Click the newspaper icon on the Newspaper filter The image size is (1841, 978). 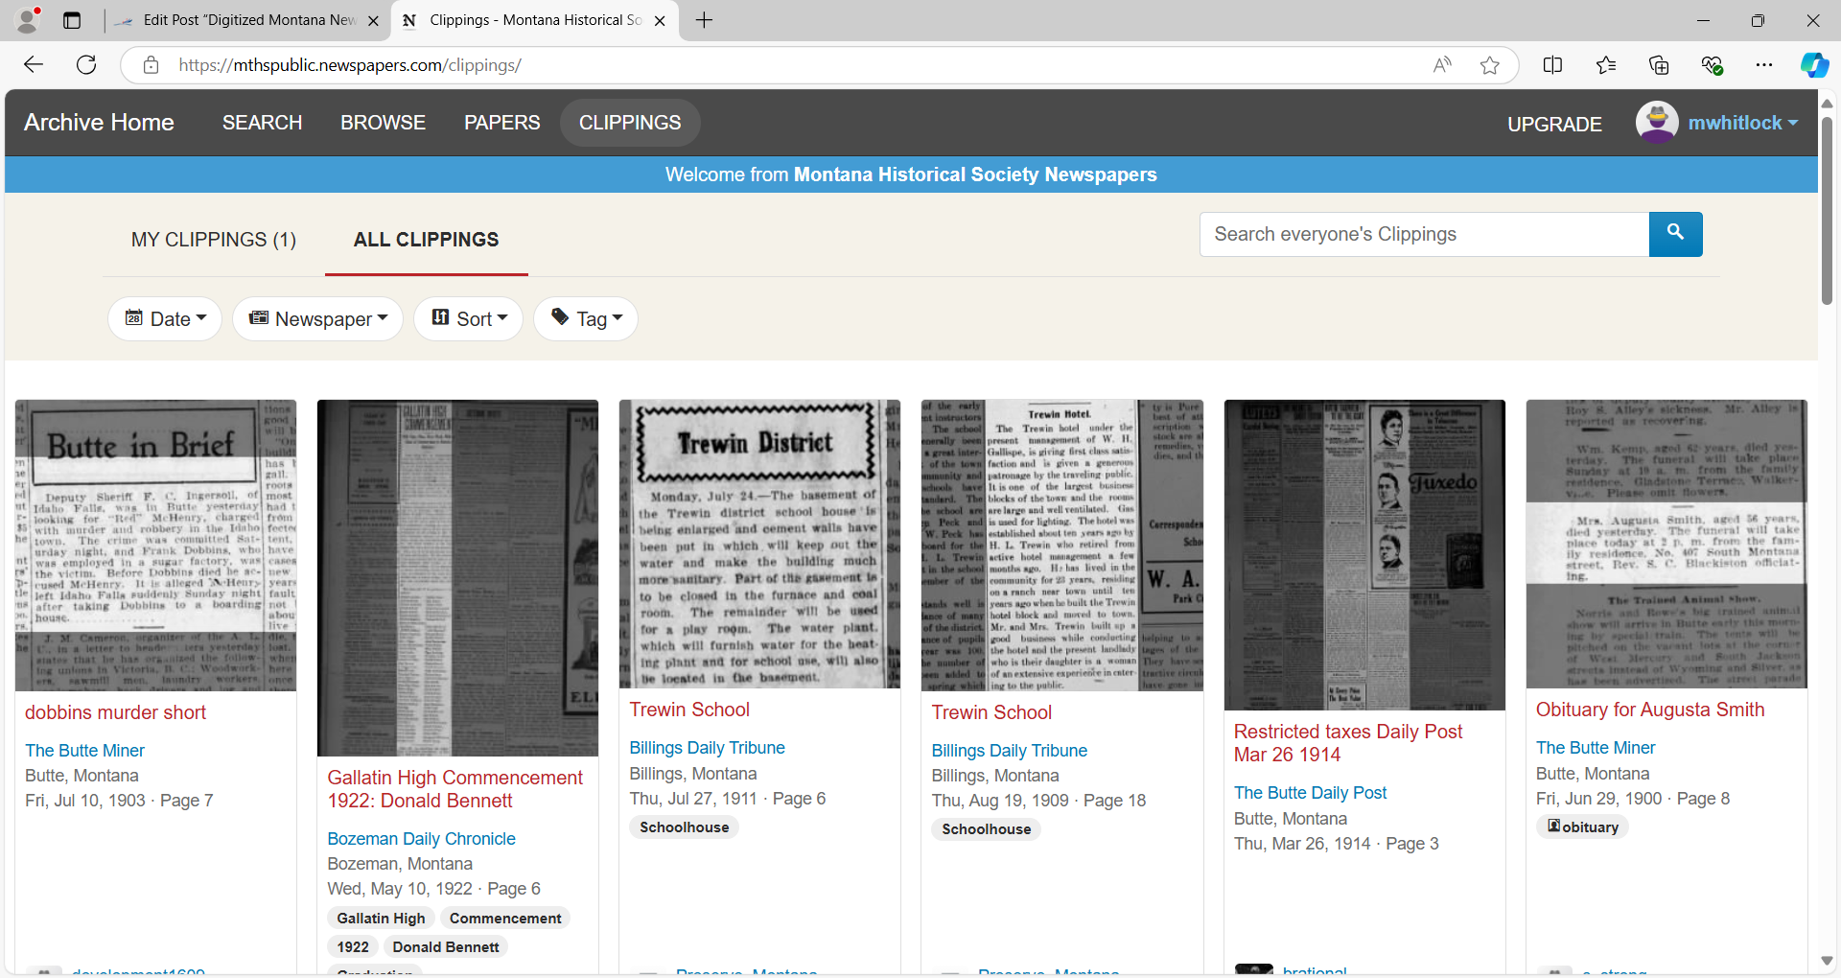coord(259,318)
